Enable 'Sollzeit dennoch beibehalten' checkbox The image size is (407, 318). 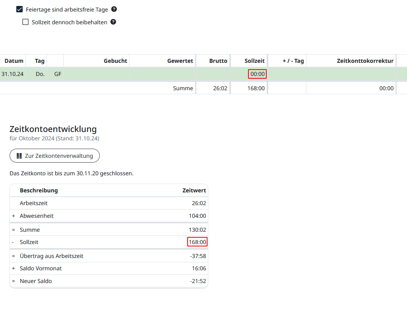coord(25,22)
